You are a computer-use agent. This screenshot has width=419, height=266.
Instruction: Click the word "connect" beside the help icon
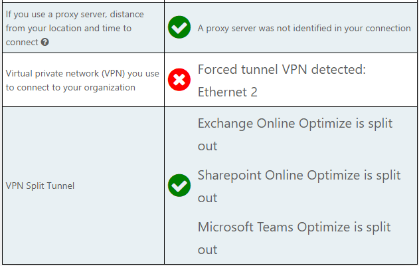point(21,43)
